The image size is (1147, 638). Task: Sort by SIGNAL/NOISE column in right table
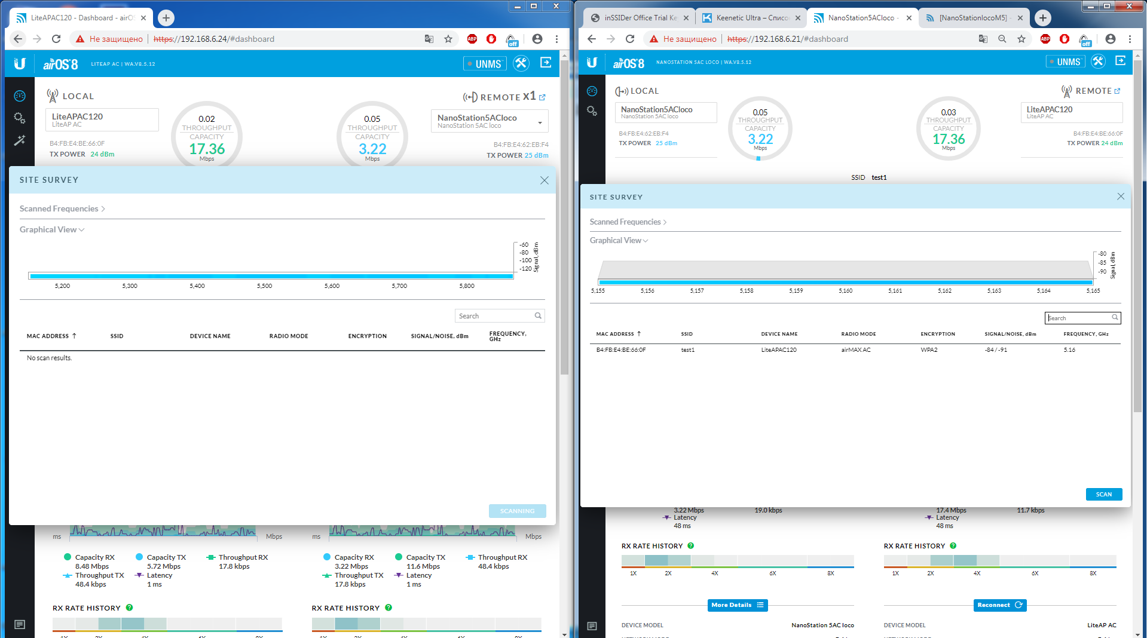click(1010, 334)
